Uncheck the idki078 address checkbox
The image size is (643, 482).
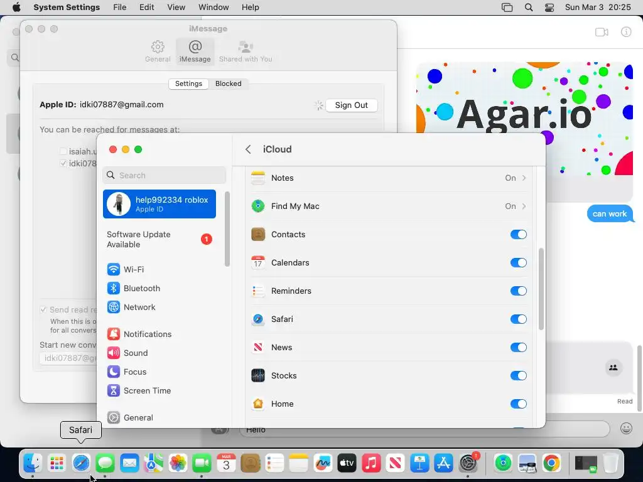(x=63, y=163)
